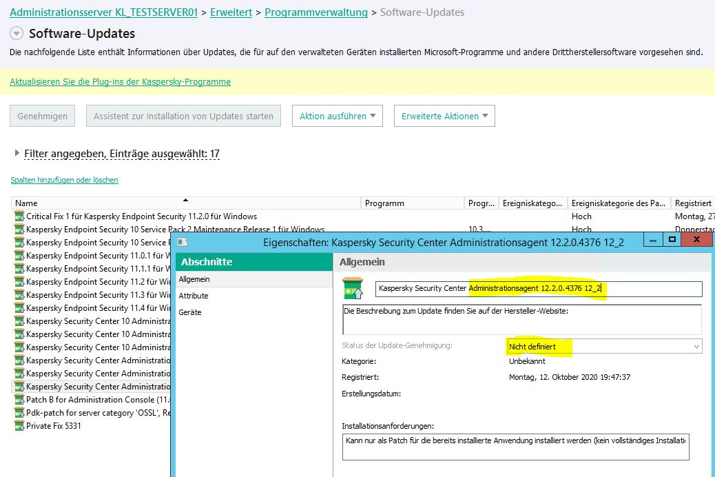The width and height of the screenshot is (715, 477).
Task: Click the Genehmigen button
Action: point(43,116)
